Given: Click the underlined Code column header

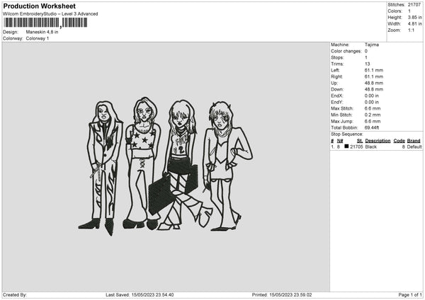Looking at the screenshot, I should pyautogui.click(x=399, y=141).
